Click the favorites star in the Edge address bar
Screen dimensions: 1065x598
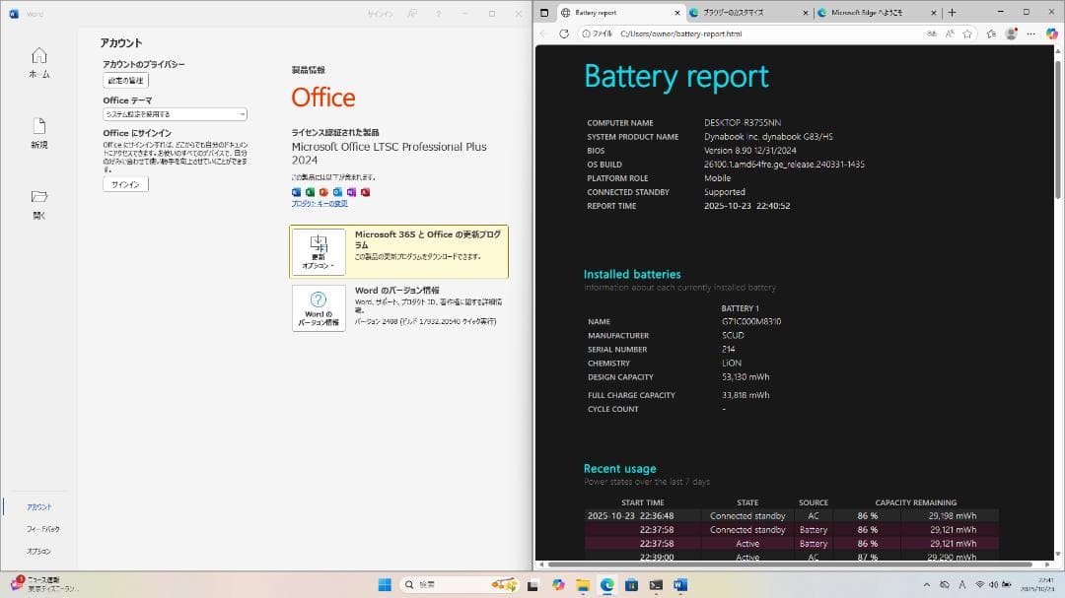click(x=966, y=33)
